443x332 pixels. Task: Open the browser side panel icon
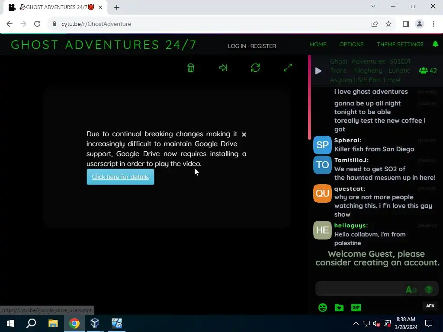coord(406,24)
